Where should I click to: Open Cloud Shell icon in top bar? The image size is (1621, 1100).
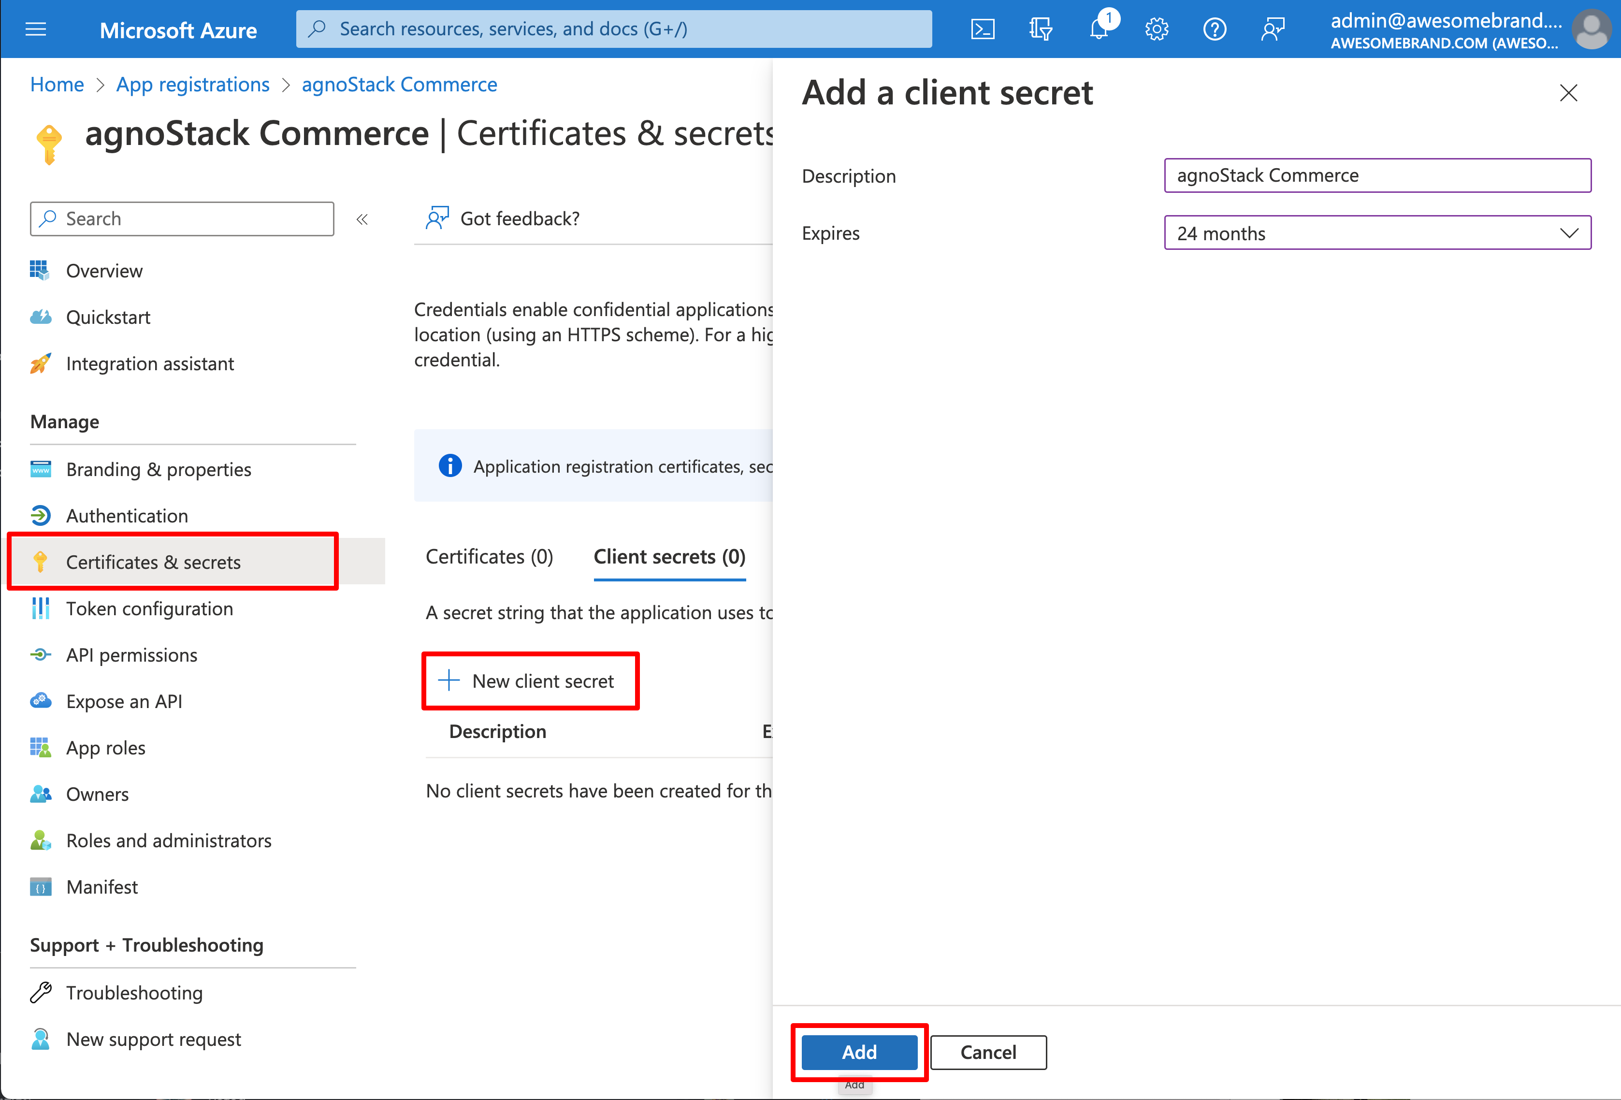982,29
